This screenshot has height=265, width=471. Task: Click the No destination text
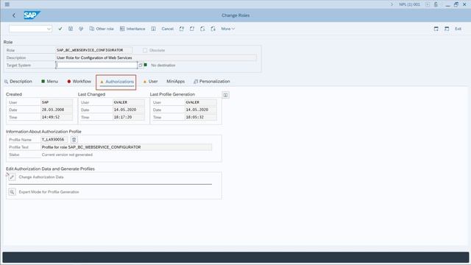[163, 66]
